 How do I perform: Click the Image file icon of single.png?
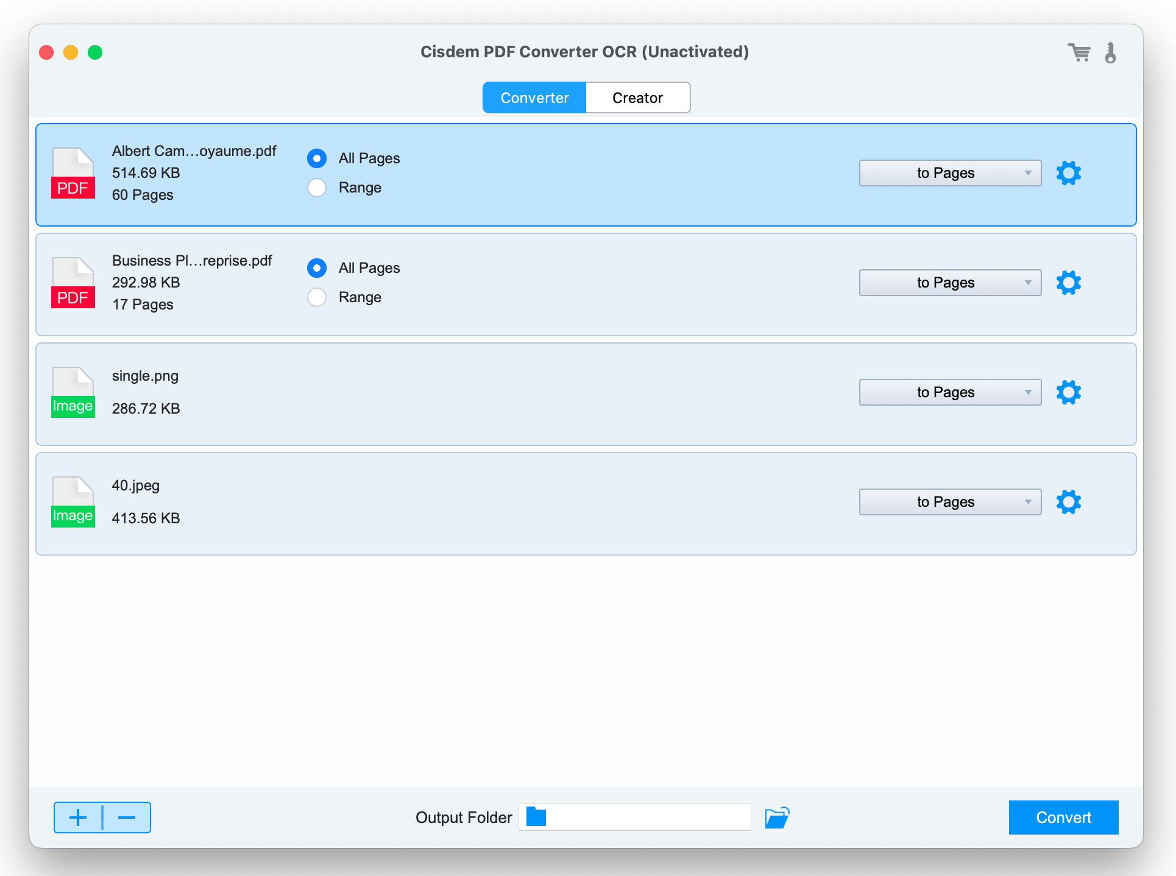pos(73,392)
